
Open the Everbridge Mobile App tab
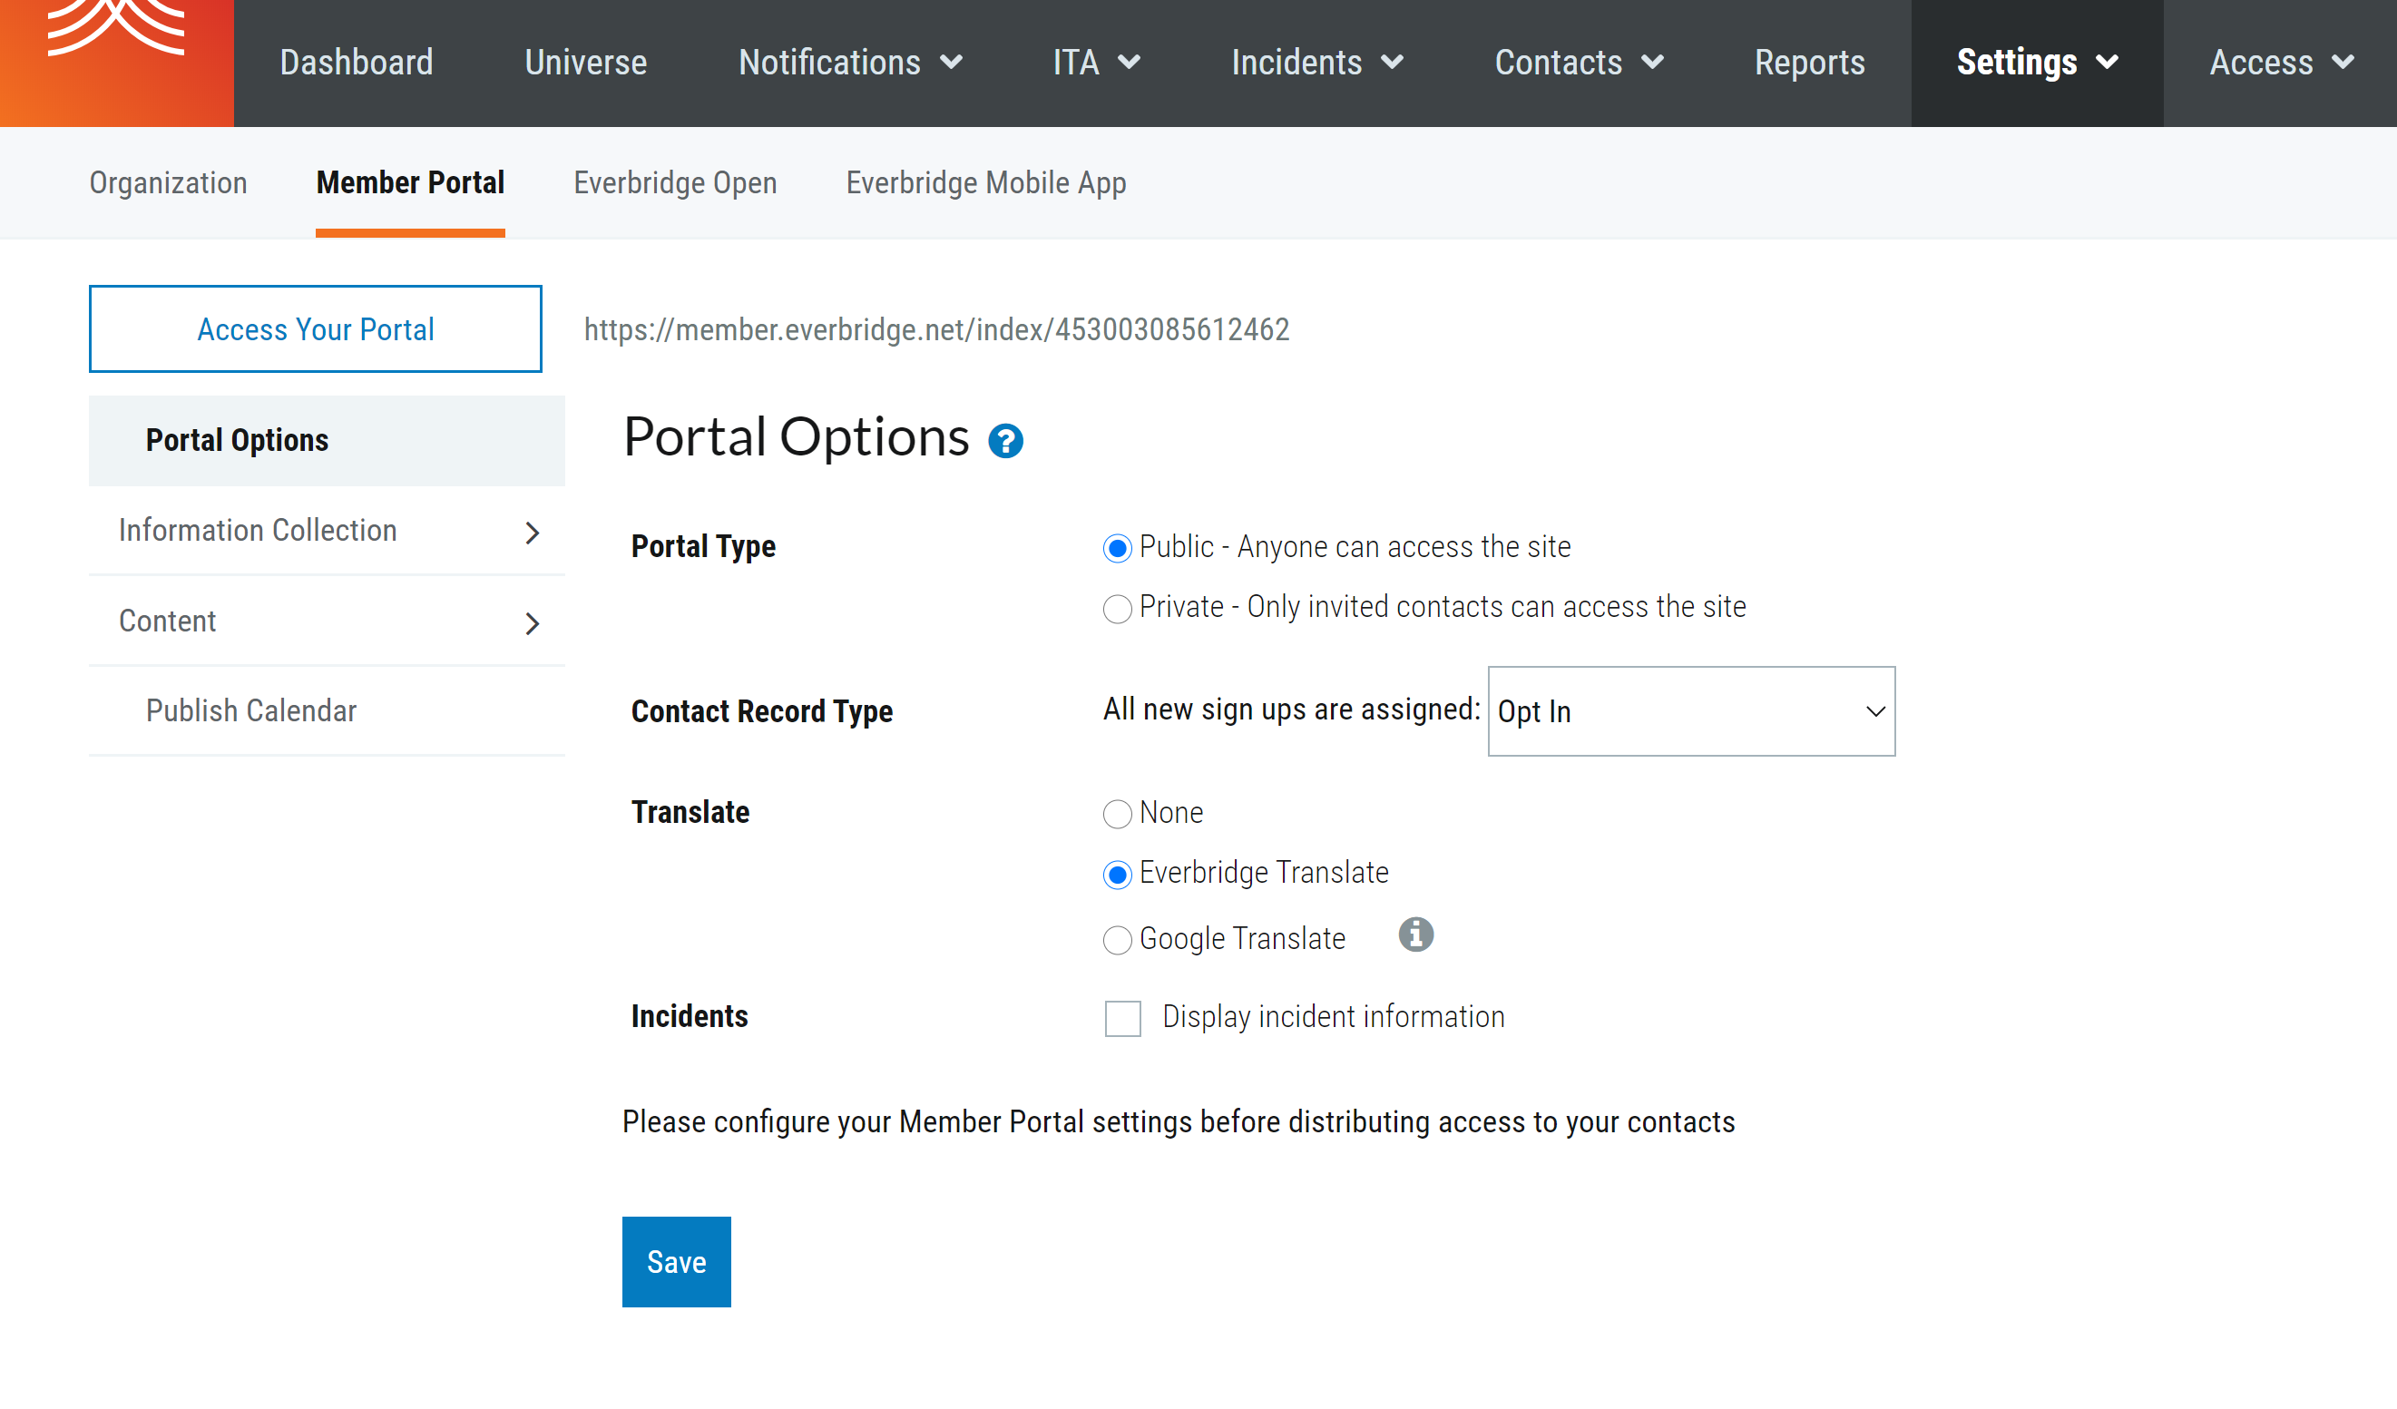tap(984, 182)
